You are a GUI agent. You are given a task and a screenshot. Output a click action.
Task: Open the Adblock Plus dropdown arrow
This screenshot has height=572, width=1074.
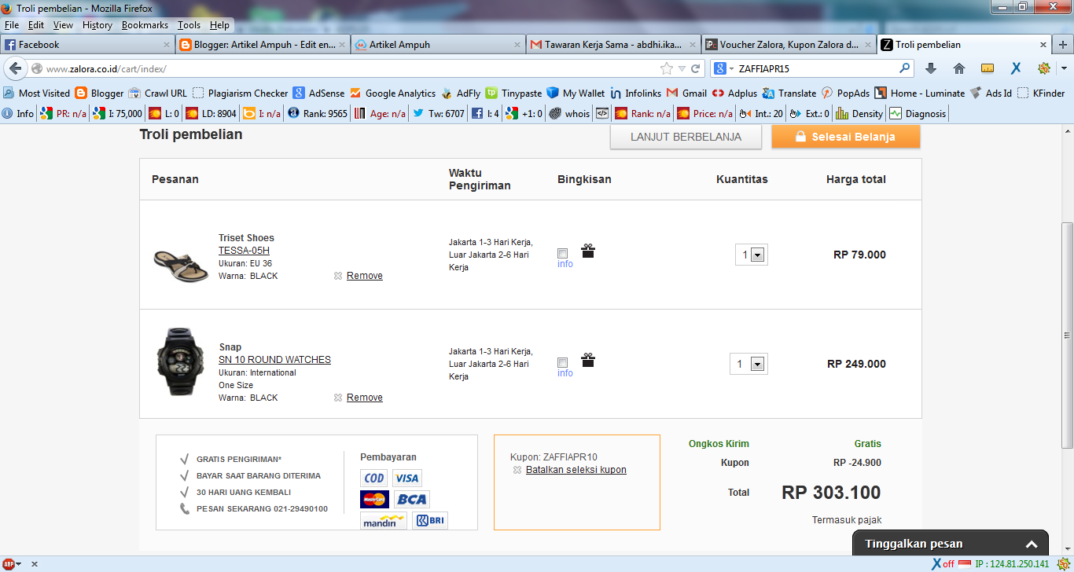18,564
